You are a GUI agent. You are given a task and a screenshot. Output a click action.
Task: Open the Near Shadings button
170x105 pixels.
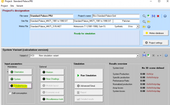tap(52, 79)
